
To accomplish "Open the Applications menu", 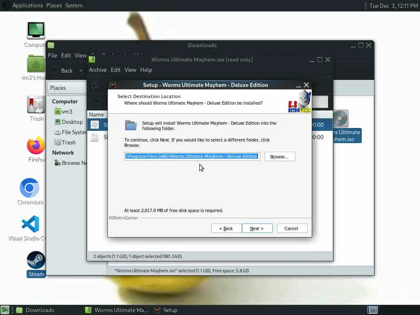I will 28,5.
